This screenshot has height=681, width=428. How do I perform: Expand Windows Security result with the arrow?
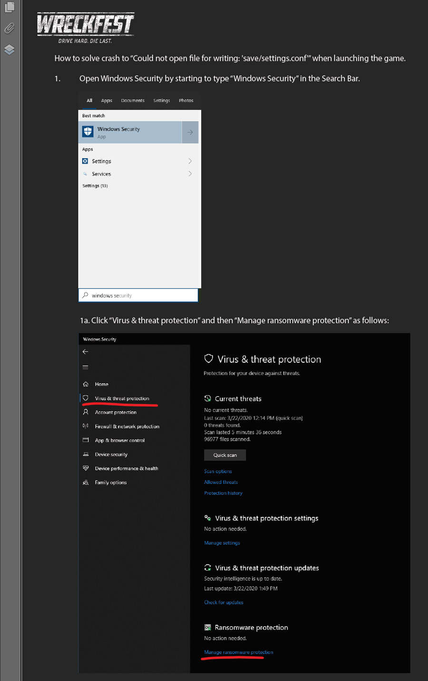coord(190,132)
